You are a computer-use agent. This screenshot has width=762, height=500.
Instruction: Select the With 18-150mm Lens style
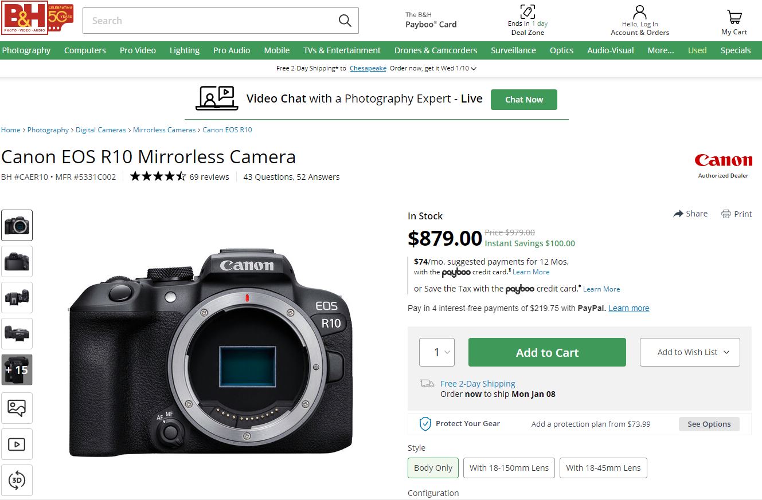click(509, 468)
